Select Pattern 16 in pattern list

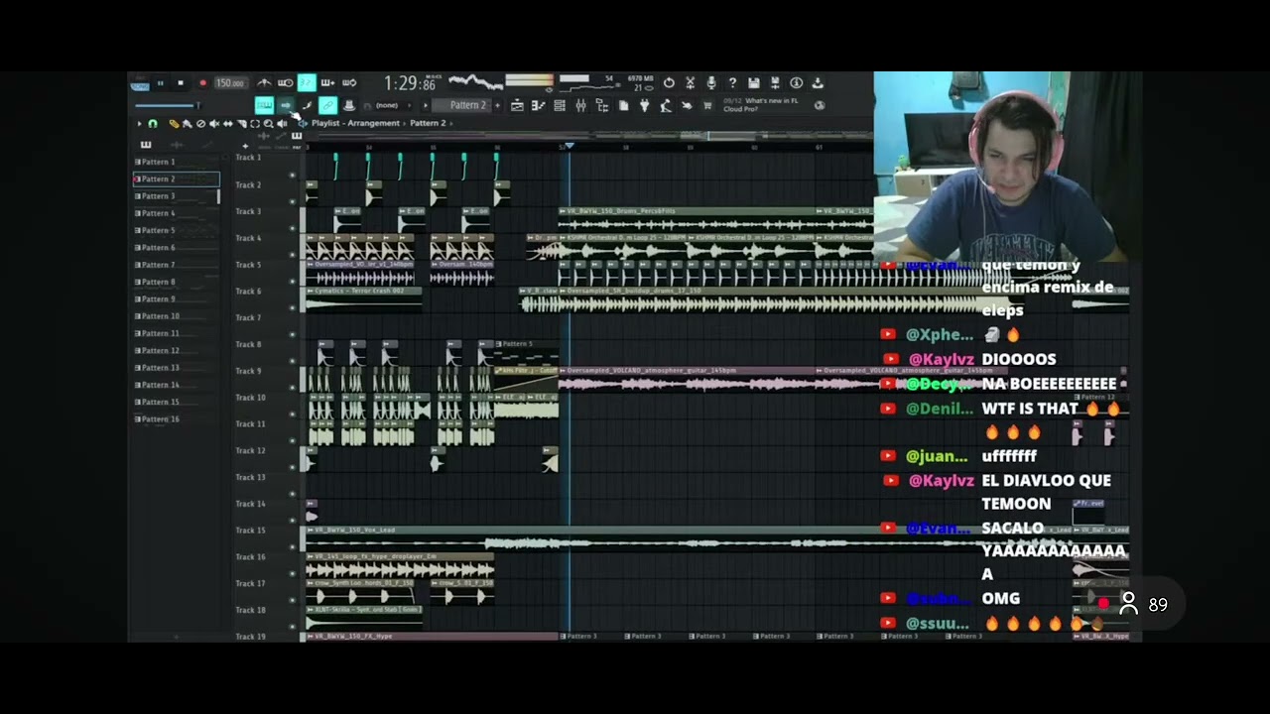click(x=176, y=419)
